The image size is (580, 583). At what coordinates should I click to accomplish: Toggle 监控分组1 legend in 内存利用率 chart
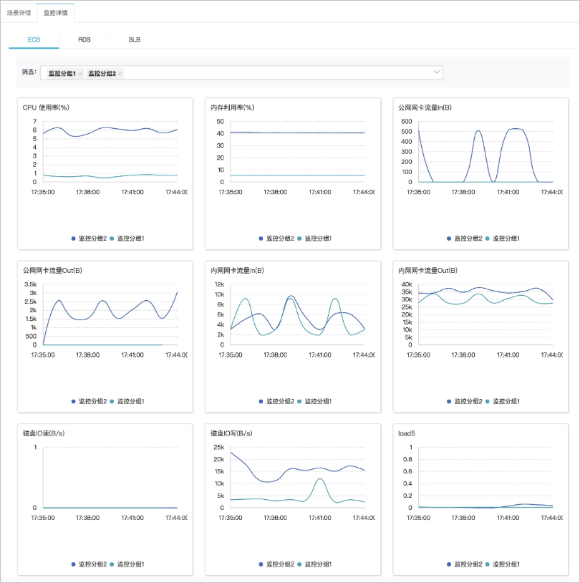(x=314, y=238)
